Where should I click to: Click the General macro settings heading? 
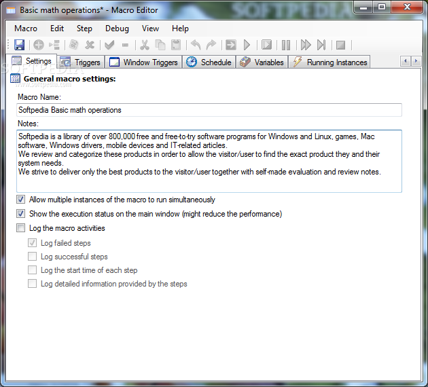[69, 79]
